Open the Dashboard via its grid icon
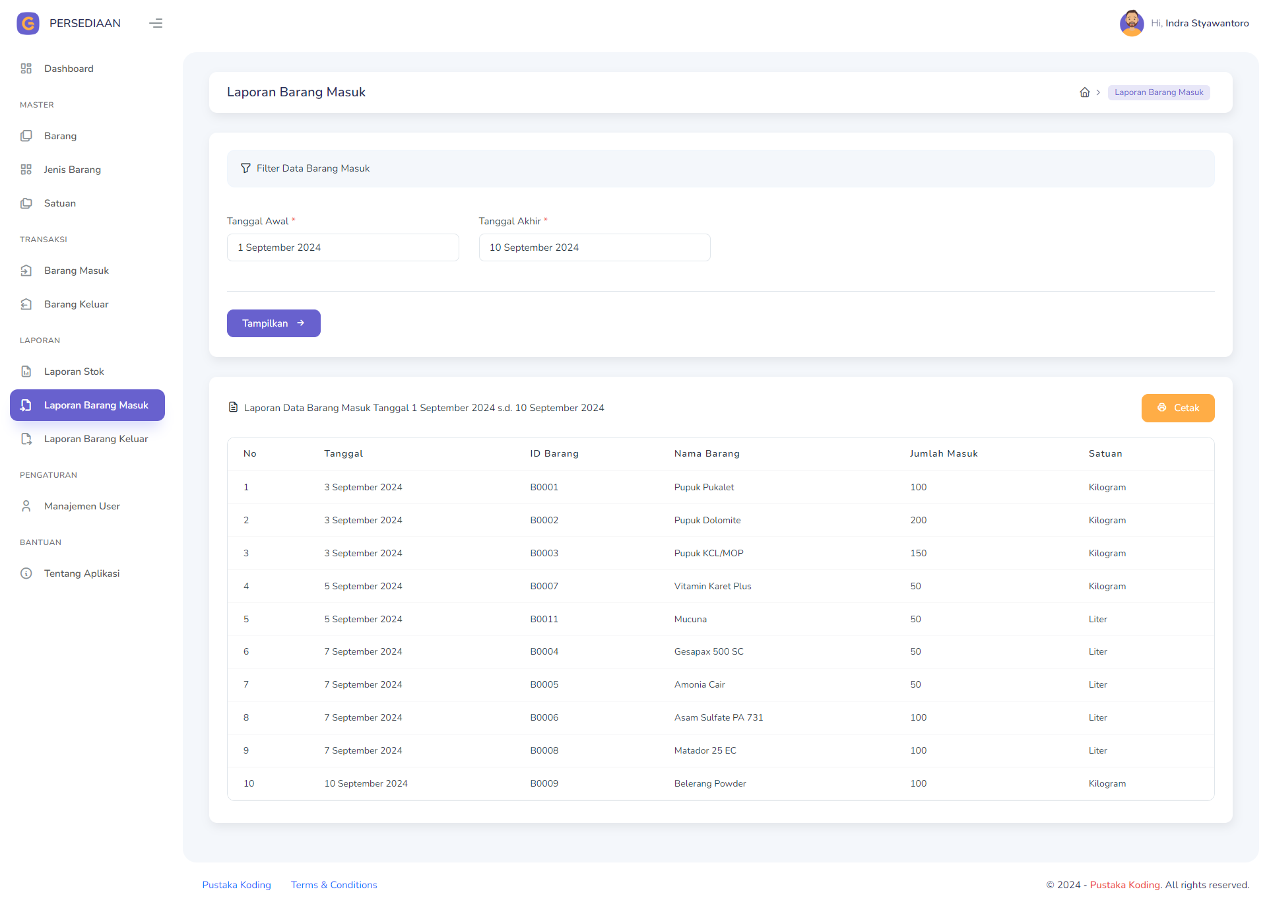1267x908 pixels. click(x=26, y=68)
